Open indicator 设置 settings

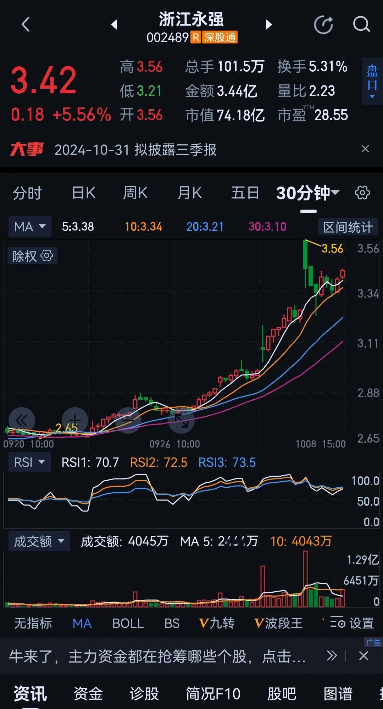(352, 623)
